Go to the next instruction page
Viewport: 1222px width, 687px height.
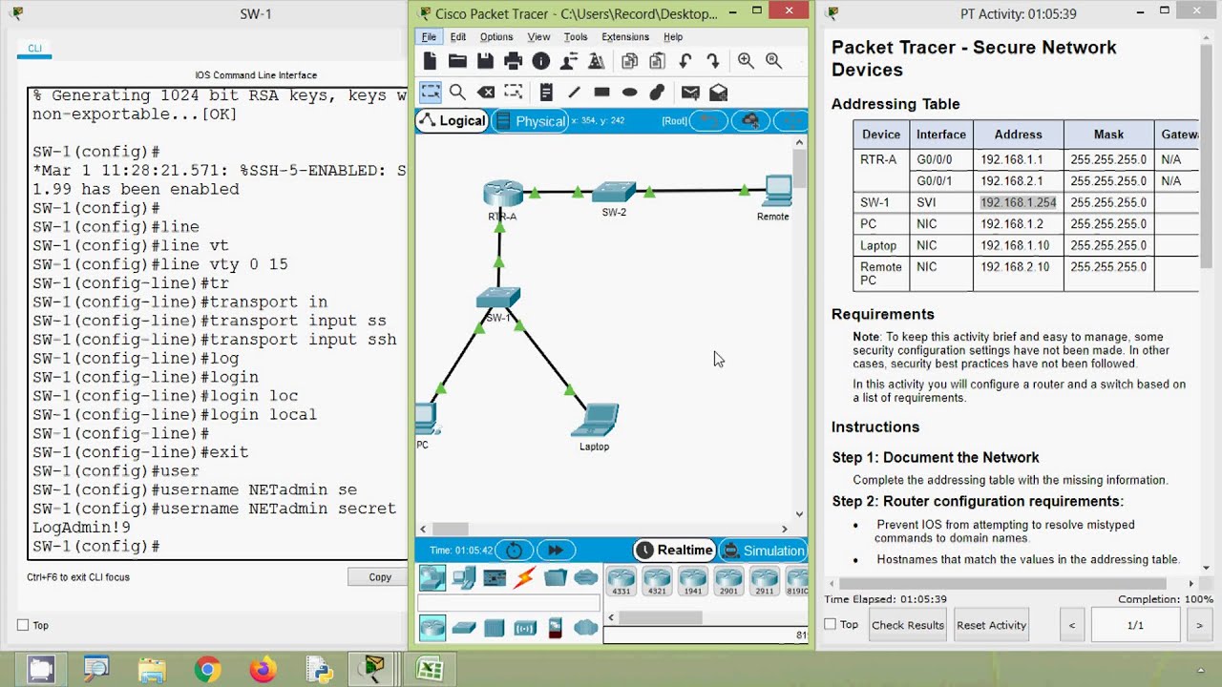(x=1199, y=625)
